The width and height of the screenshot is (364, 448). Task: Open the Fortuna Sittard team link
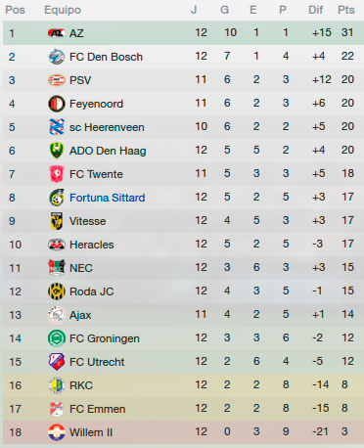(x=107, y=198)
